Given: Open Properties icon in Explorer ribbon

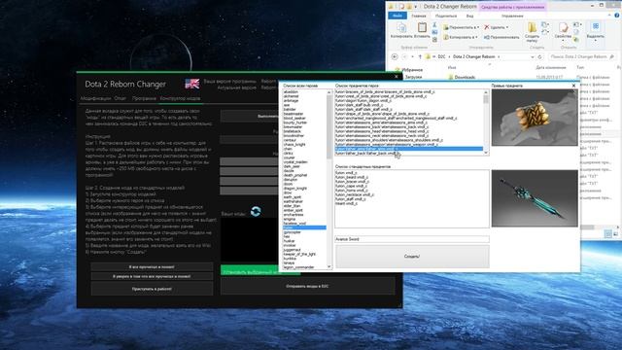Looking at the screenshot, I should pos(563,27).
